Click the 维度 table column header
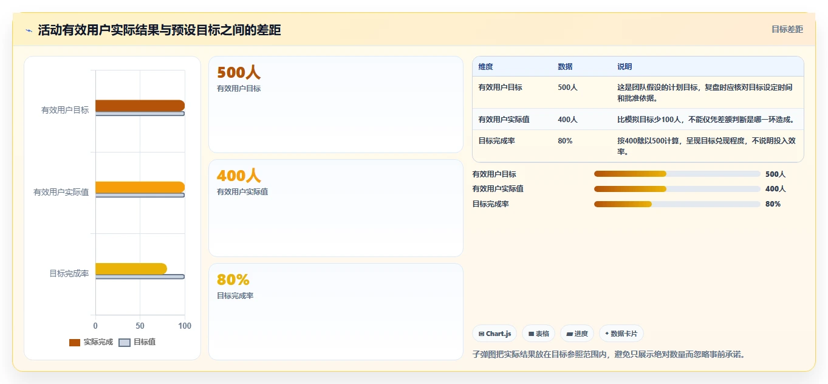Image resolution: width=828 pixels, height=384 pixels. (485, 67)
